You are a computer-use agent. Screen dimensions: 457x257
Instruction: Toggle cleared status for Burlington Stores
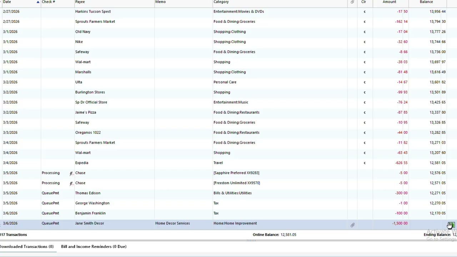tap(365, 92)
